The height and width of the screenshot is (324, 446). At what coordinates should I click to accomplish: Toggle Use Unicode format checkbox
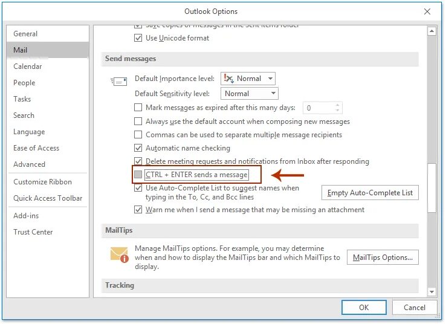[x=138, y=38]
